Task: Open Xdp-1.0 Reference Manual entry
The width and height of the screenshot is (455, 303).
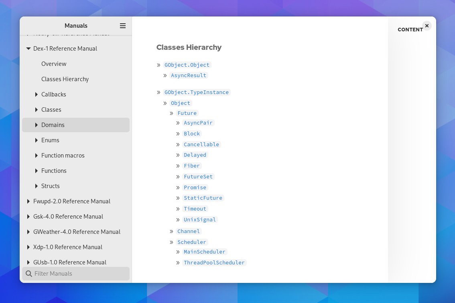Action: [68, 247]
